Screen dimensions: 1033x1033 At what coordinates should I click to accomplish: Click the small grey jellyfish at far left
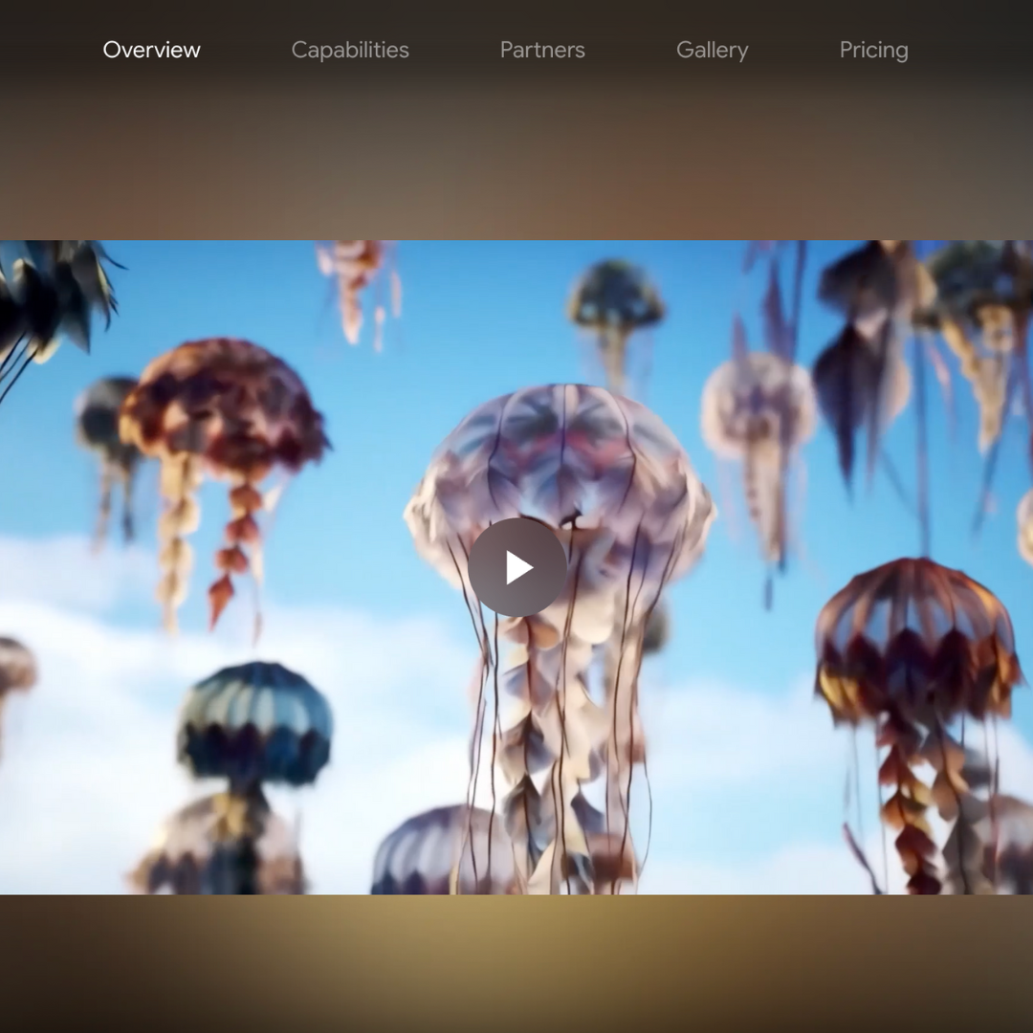point(105,421)
